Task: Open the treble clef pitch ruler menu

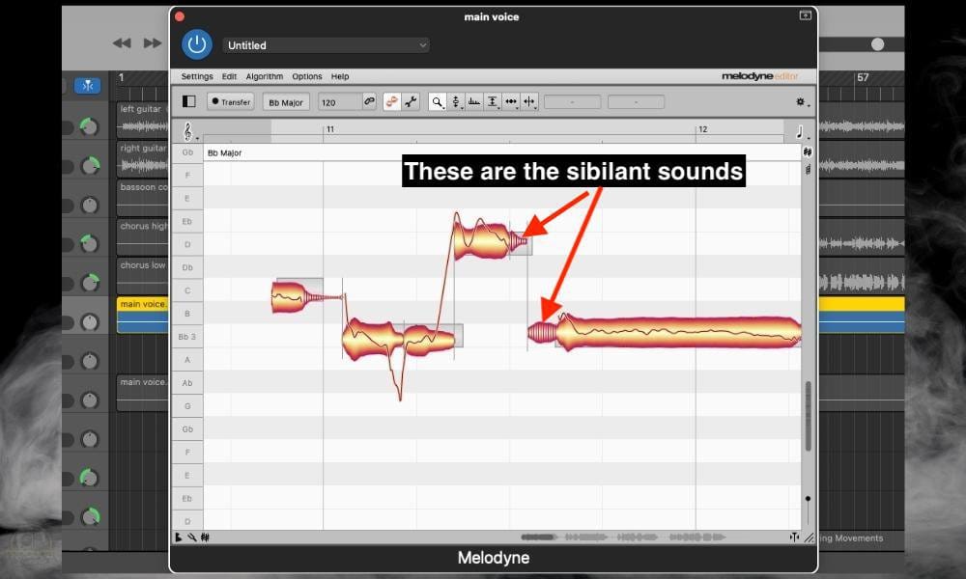Action: [x=188, y=131]
